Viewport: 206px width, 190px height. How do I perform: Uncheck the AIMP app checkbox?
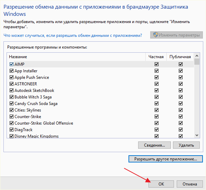point(11,64)
